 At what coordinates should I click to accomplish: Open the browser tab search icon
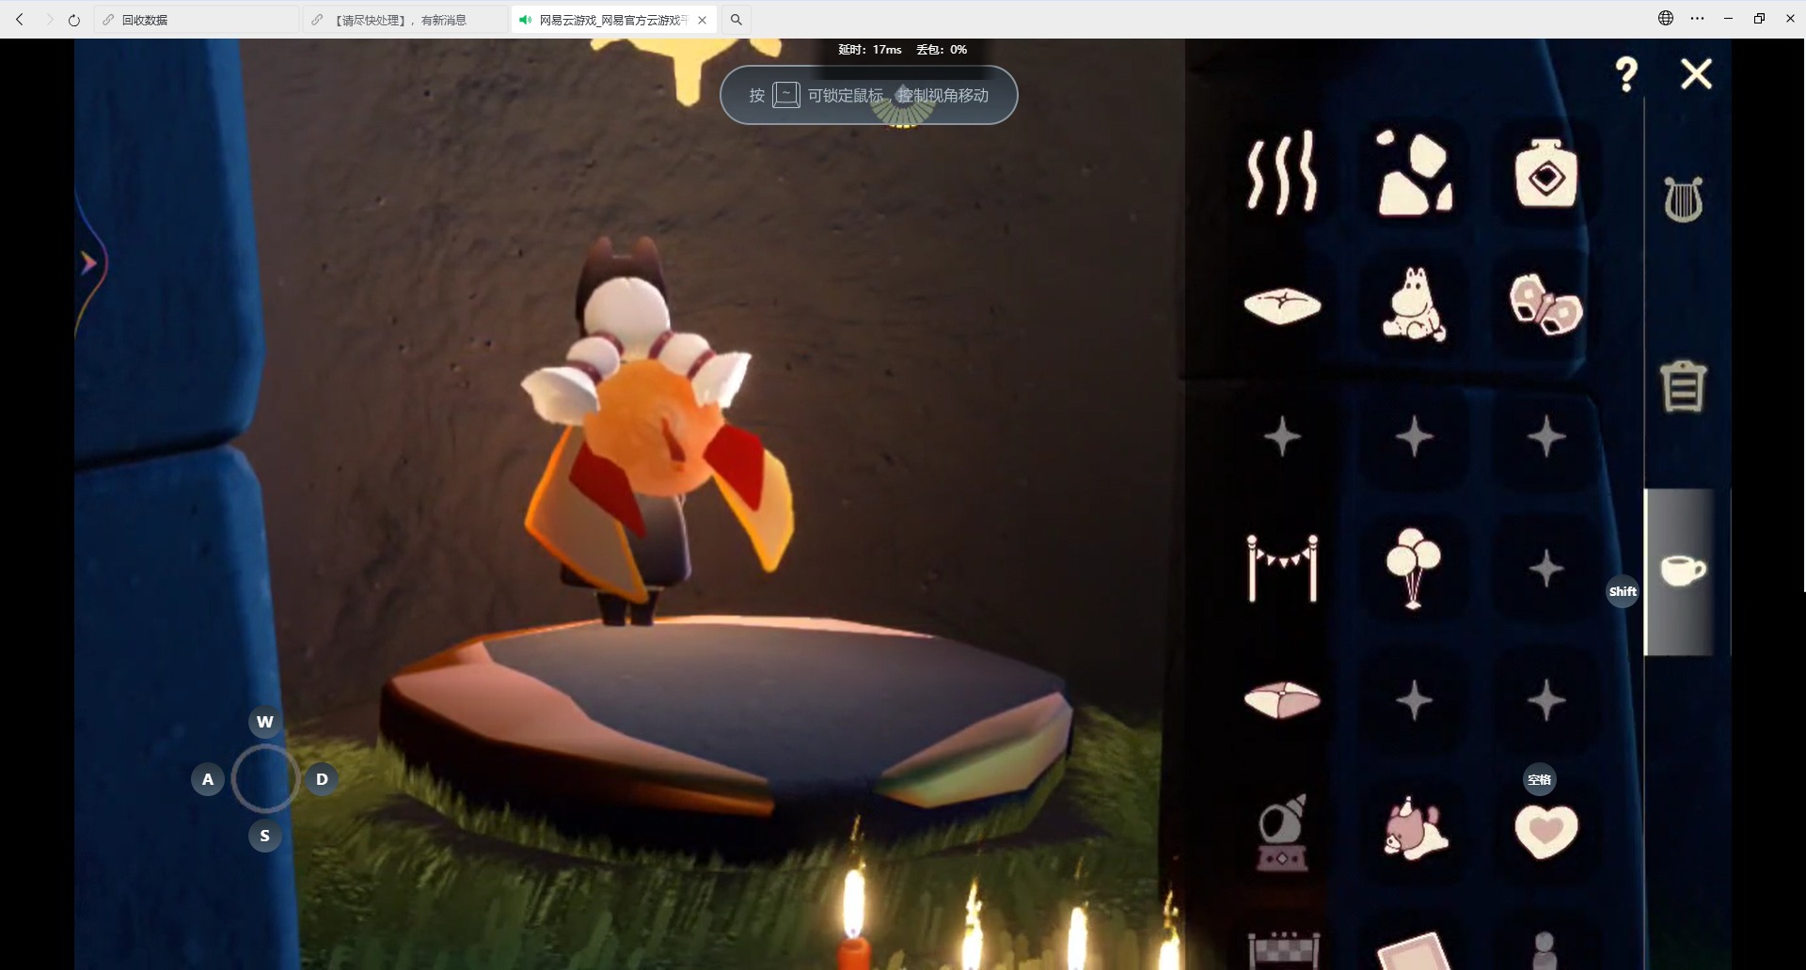click(x=737, y=20)
